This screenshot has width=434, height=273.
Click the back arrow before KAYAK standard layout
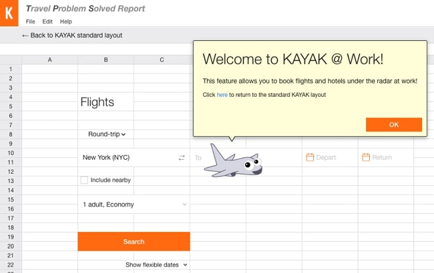coord(25,36)
